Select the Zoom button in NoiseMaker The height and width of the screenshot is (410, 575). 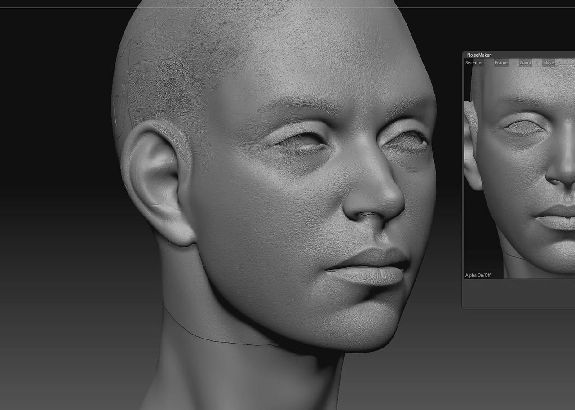525,63
